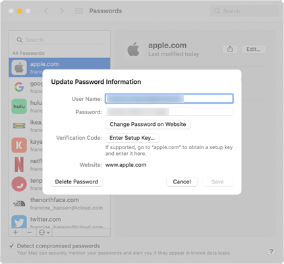This screenshot has width=284, height=264.
Task: Select the Netflix N icon entry
Action: click(19, 164)
